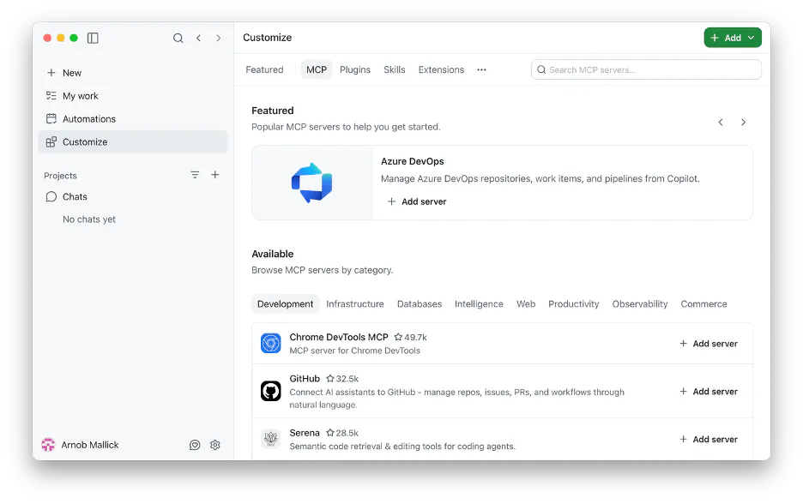Open more tabs ellipsis menu
This screenshot has width=803, height=504.
[x=481, y=69]
